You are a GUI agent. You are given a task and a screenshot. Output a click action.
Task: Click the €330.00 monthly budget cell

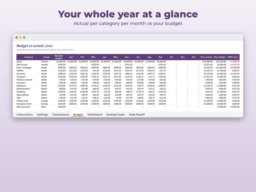click(x=62, y=107)
